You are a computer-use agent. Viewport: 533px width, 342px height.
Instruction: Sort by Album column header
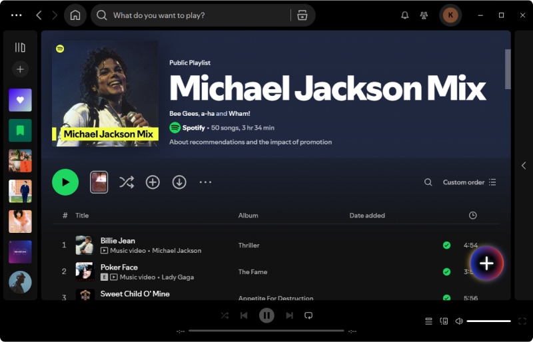248,216
